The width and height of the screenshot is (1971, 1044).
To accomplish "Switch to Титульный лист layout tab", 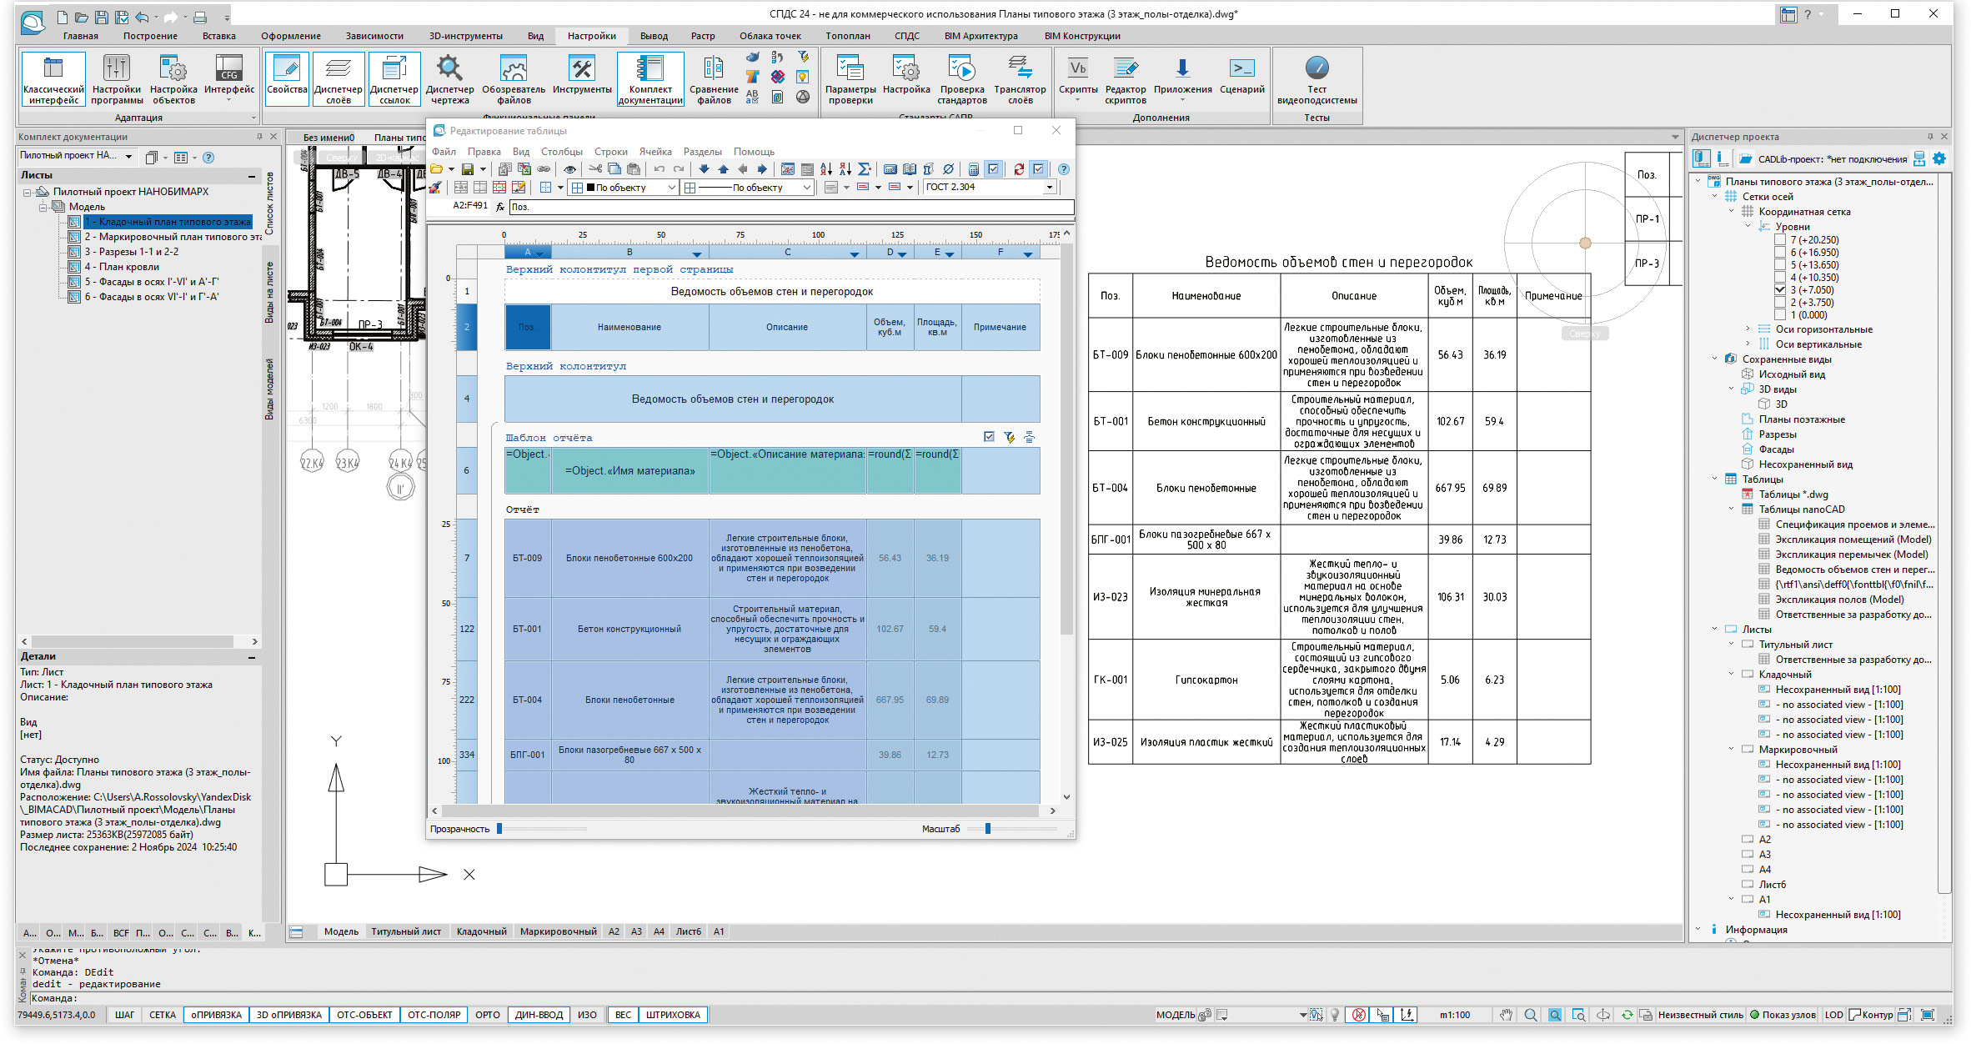I will pyautogui.click(x=406, y=931).
